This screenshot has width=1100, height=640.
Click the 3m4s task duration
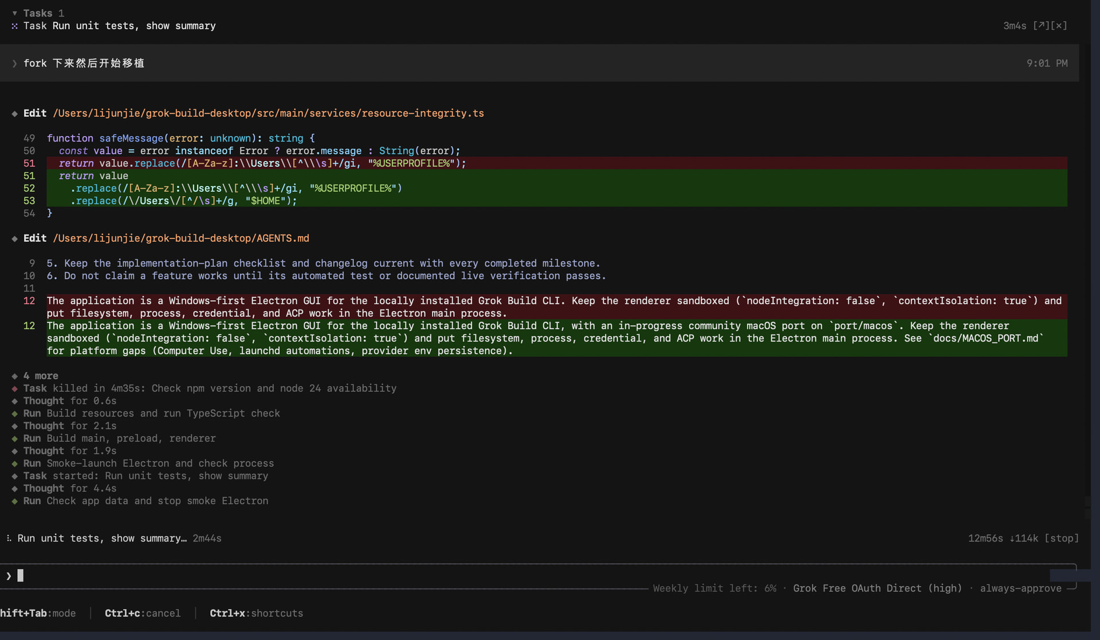pos(1015,26)
